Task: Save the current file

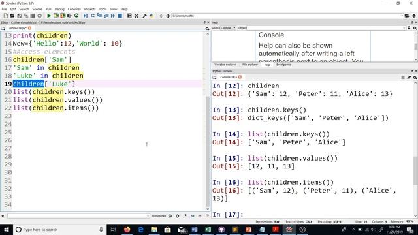Action: pyautogui.click(x=19, y=16)
